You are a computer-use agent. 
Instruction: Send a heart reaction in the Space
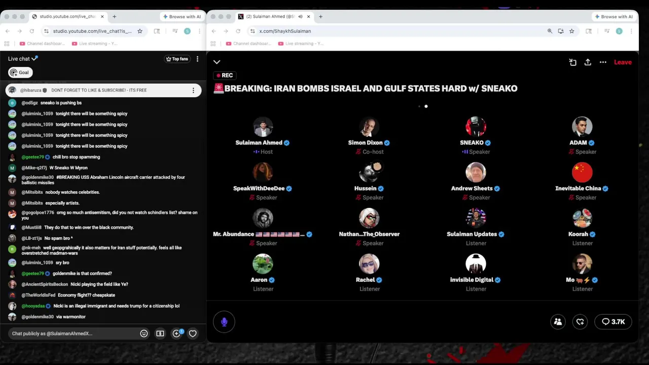pyautogui.click(x=580, y=322)
